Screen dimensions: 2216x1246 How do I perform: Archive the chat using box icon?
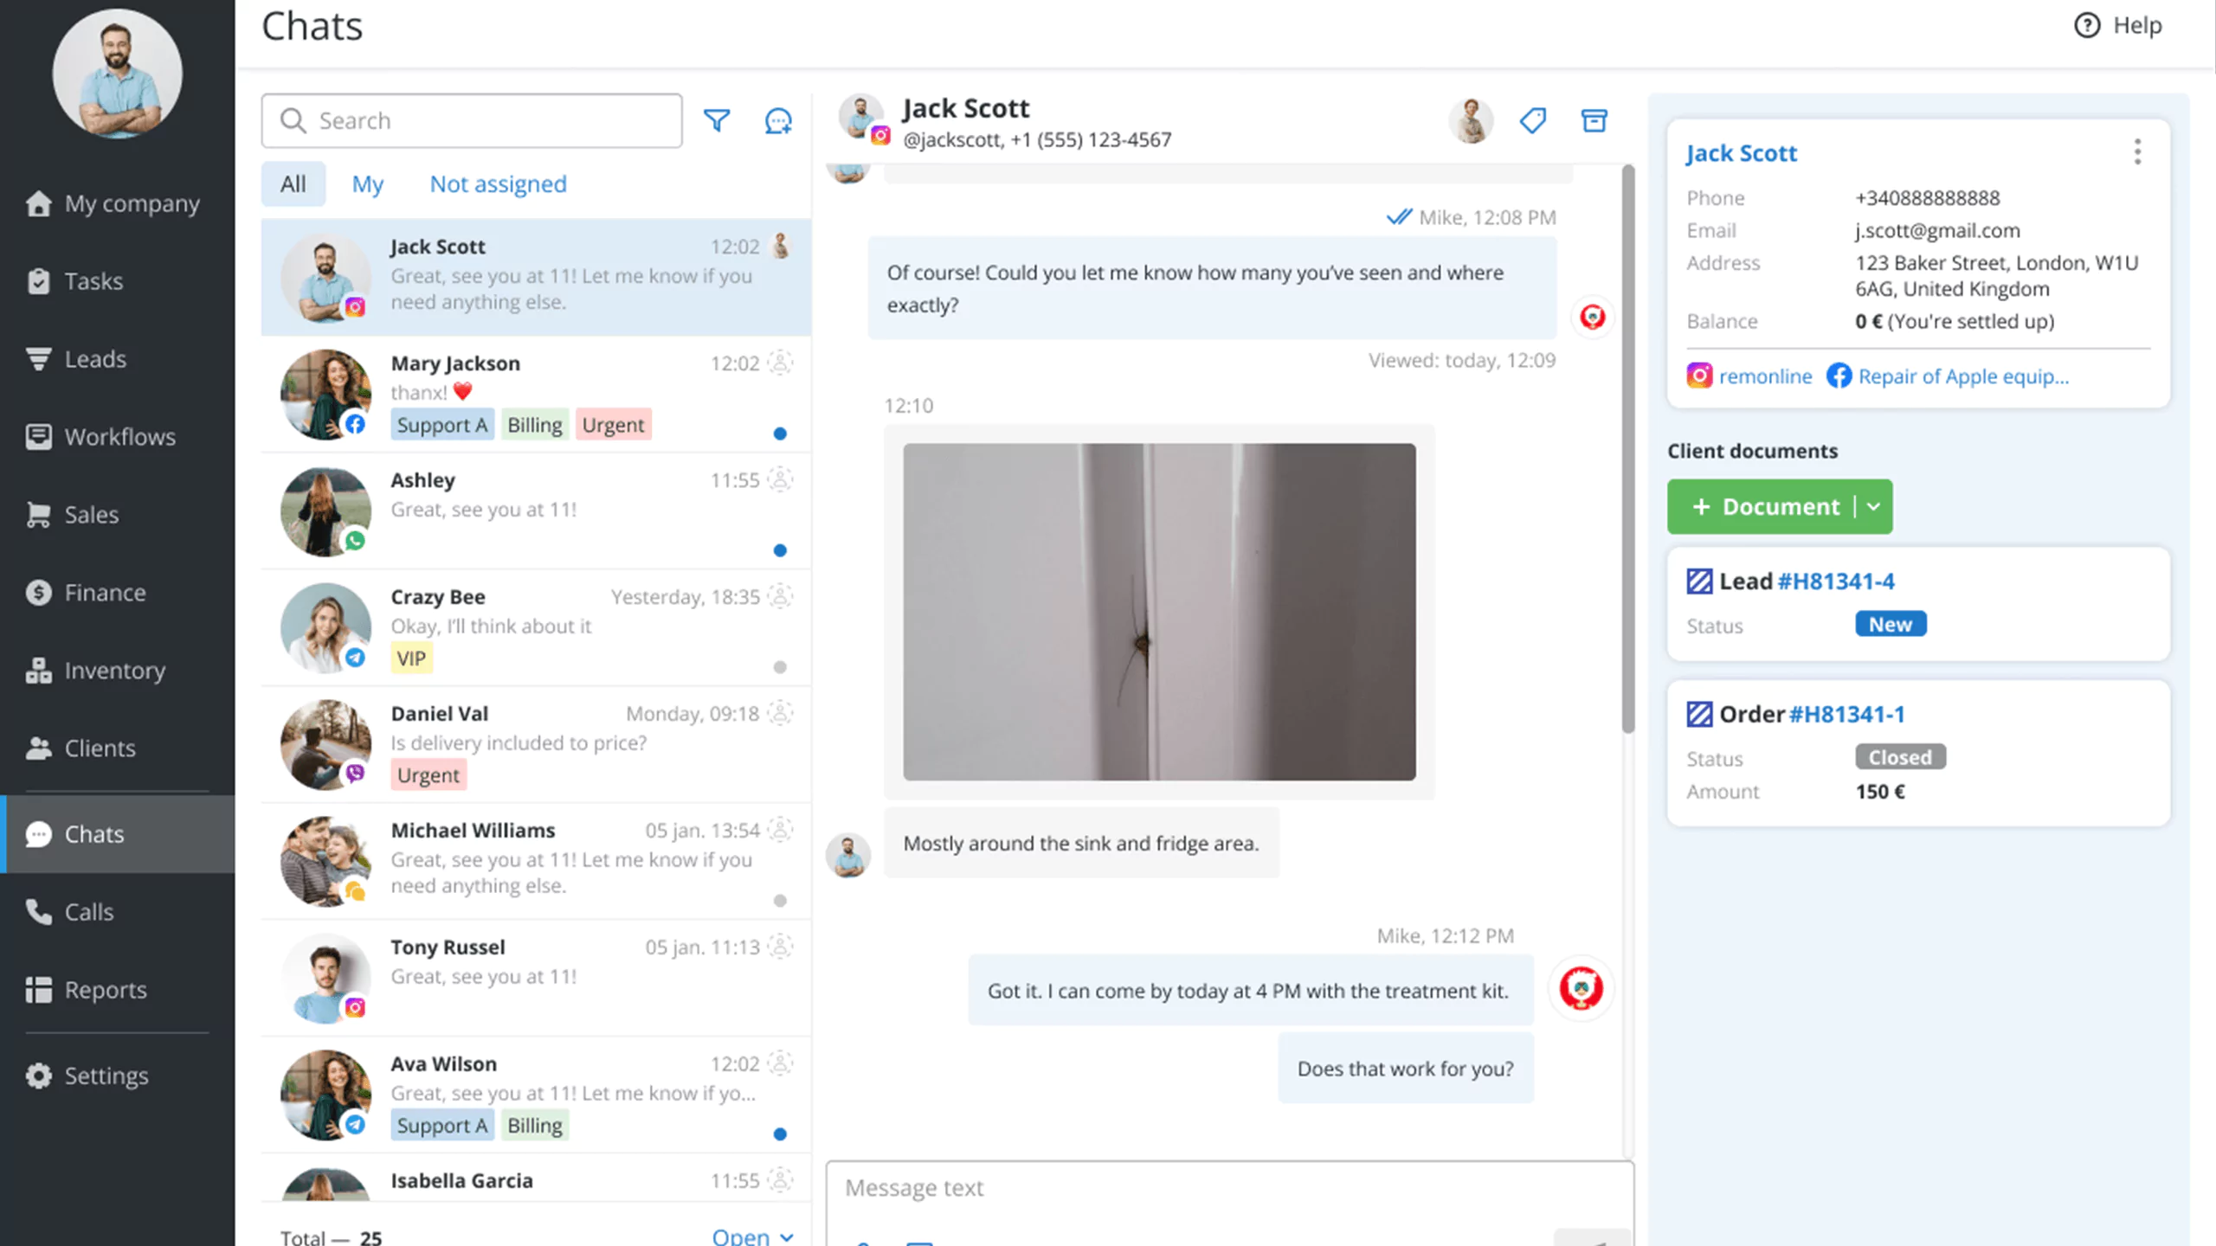coord(1594,120)
